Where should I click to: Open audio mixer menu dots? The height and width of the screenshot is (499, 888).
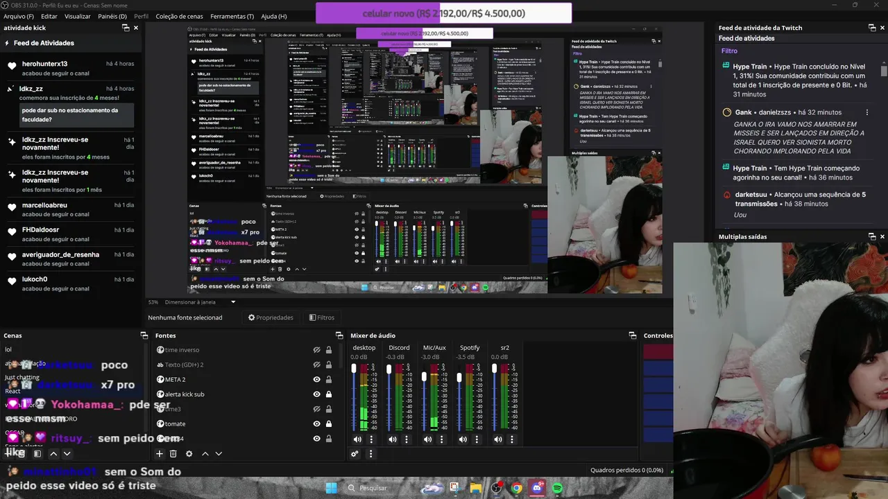(370, 454)
